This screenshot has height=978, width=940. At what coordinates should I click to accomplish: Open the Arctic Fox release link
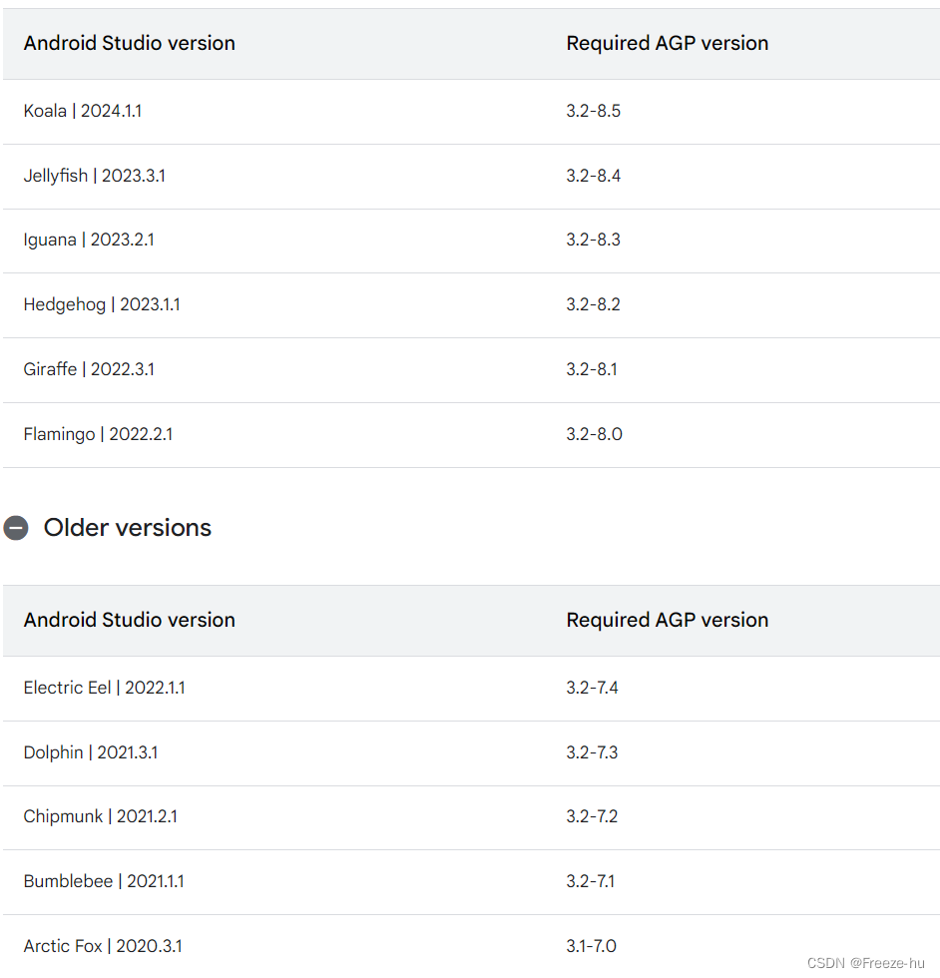coord(63,946)
